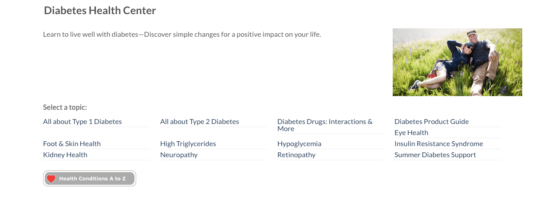View the Hypoglycemia topic
552x209 pixels.
(x=300, y=143)
